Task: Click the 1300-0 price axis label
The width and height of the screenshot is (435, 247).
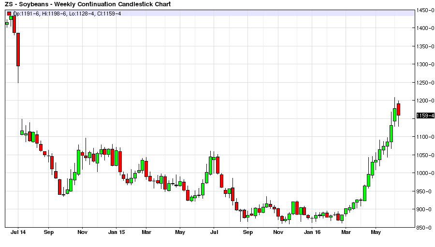Action: (425, 64)
